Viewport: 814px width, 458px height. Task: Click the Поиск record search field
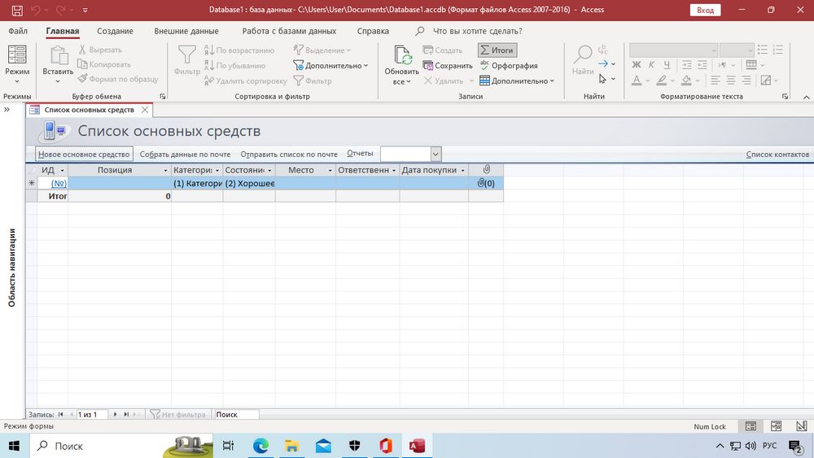point(236,414)
